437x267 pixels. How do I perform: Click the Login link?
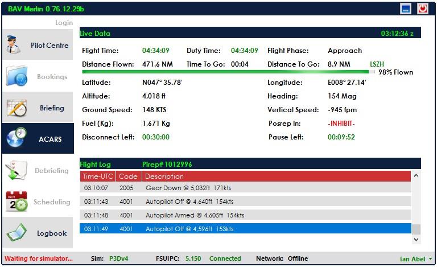[x=64, y=23]
